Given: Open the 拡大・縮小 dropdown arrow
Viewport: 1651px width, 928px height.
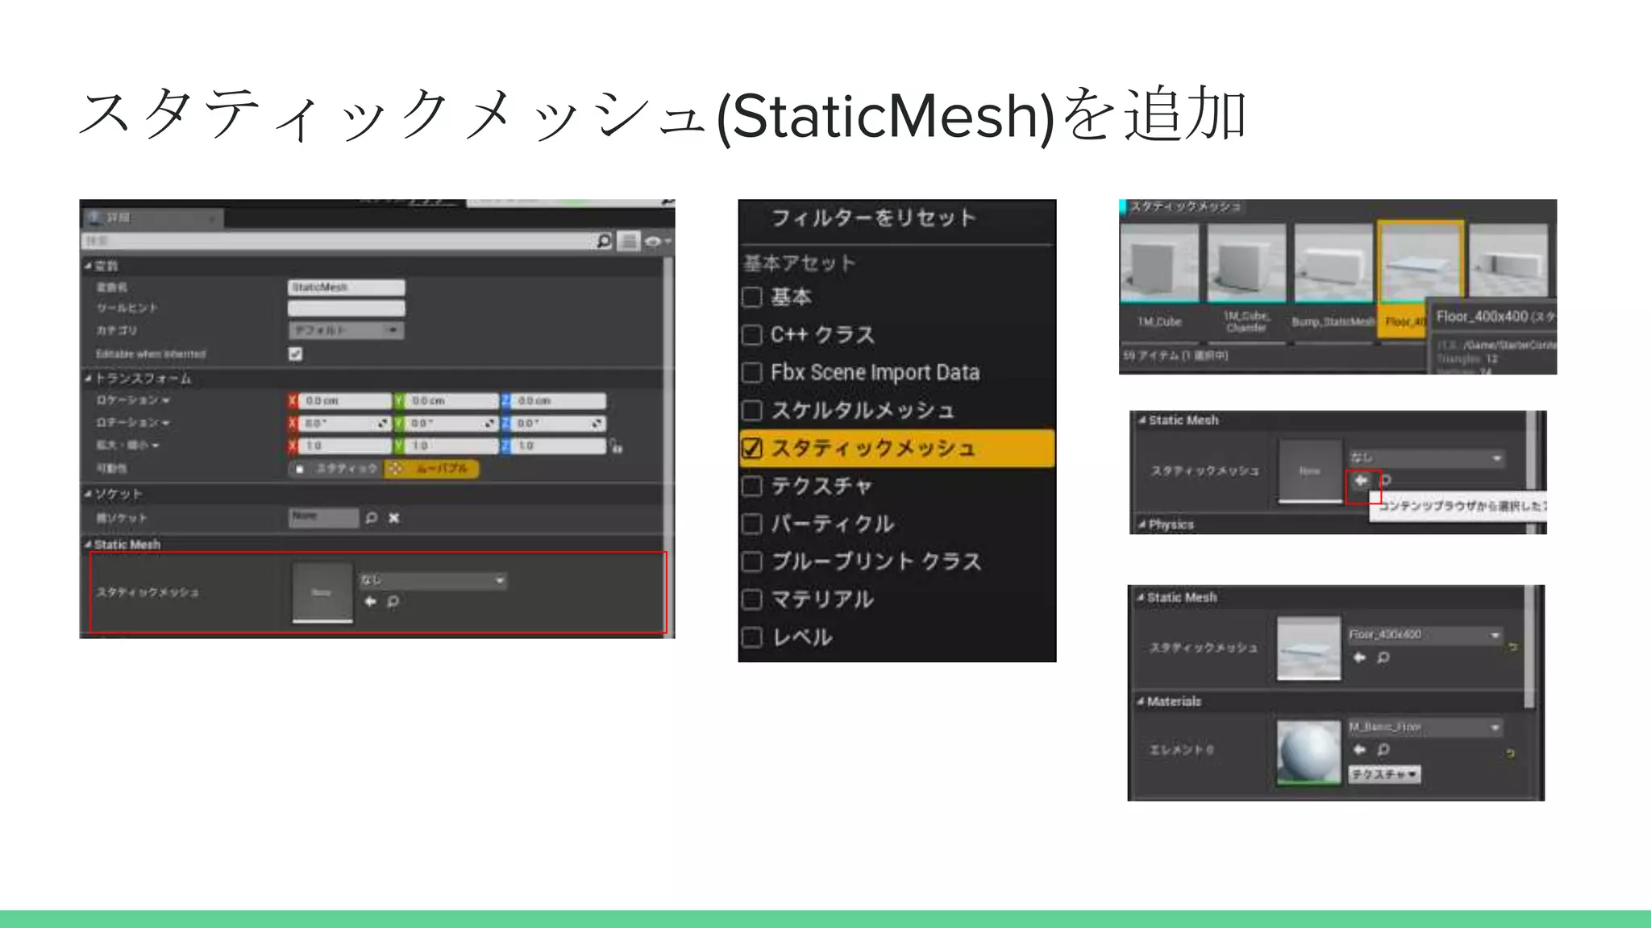Looking at the screenshot, I should [x=156, y=445].
